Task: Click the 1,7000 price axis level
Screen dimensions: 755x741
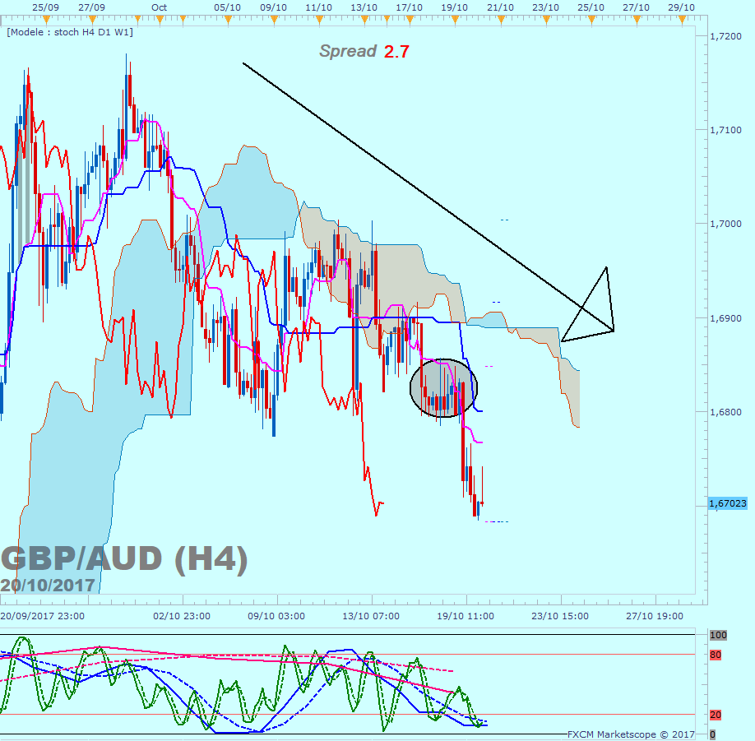Action: point(725,224)
